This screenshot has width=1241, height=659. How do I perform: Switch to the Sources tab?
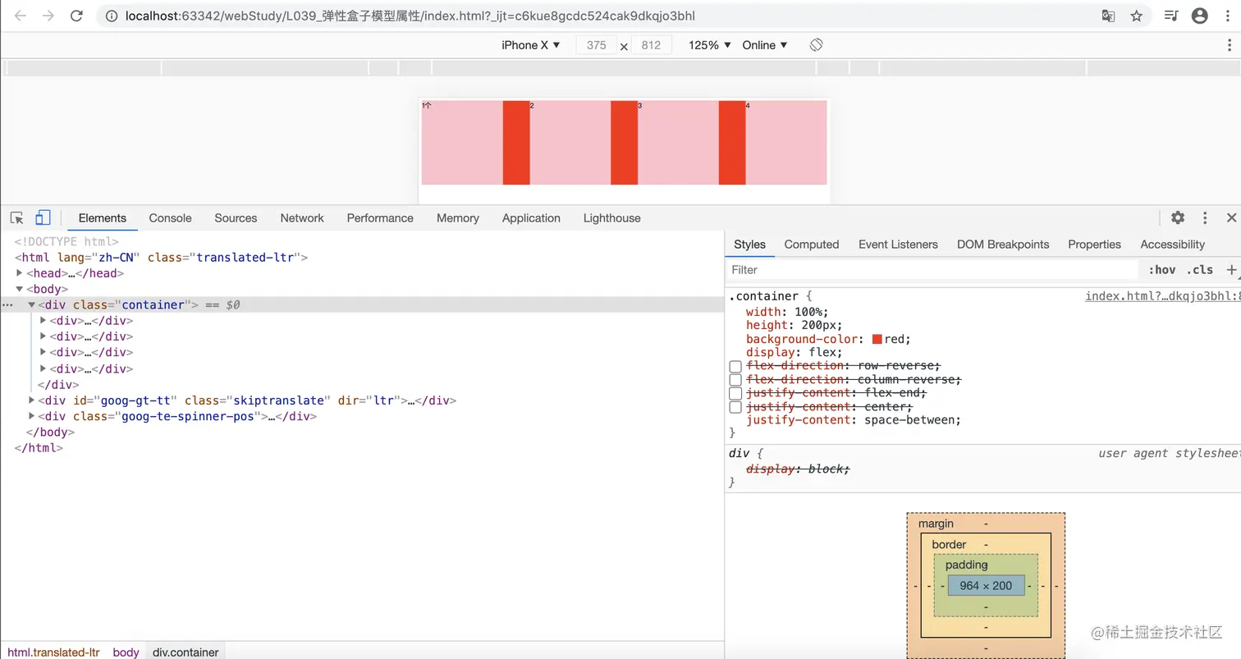tap(236, 217)
